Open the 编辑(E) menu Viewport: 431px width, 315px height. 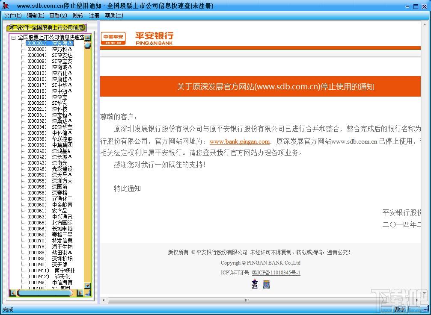tap(36, 15)
